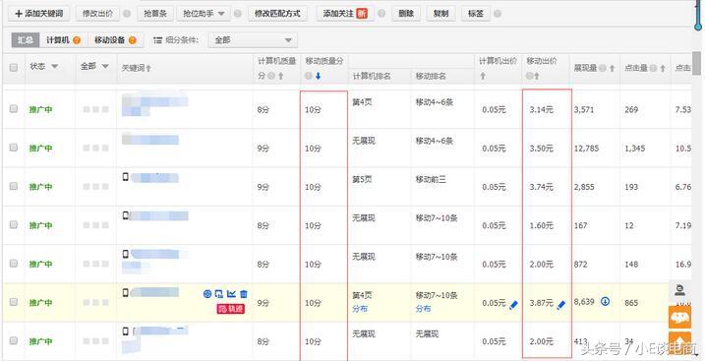Open the 抢位助手 dropdown
The width and height of the screenshot is (705, 361).
pos(204,14)
